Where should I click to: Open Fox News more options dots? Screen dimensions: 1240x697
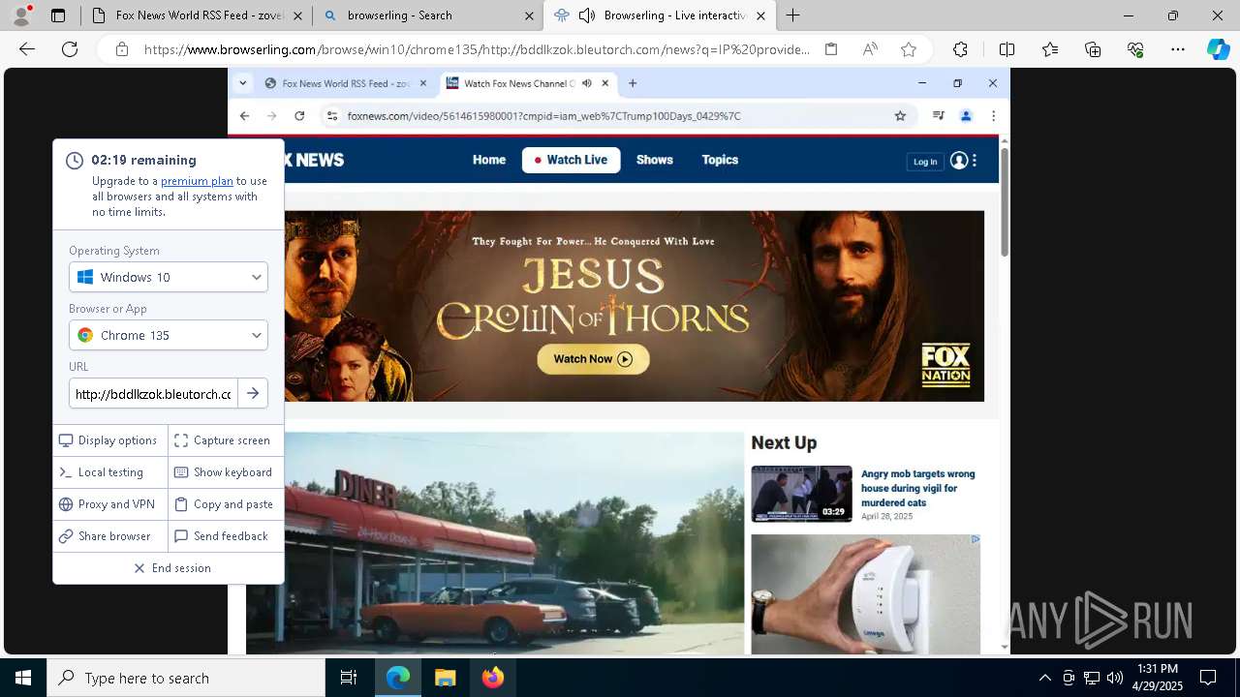point(975,161)
